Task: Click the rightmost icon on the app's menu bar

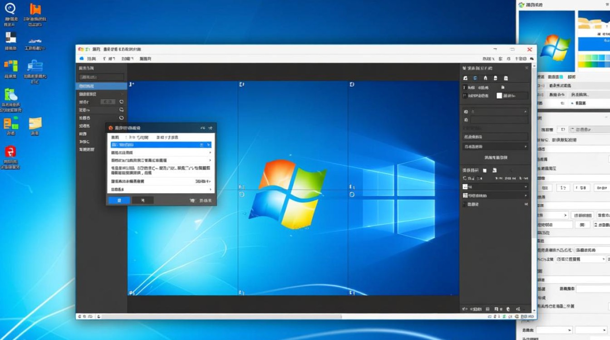Action: click(531, 58)
